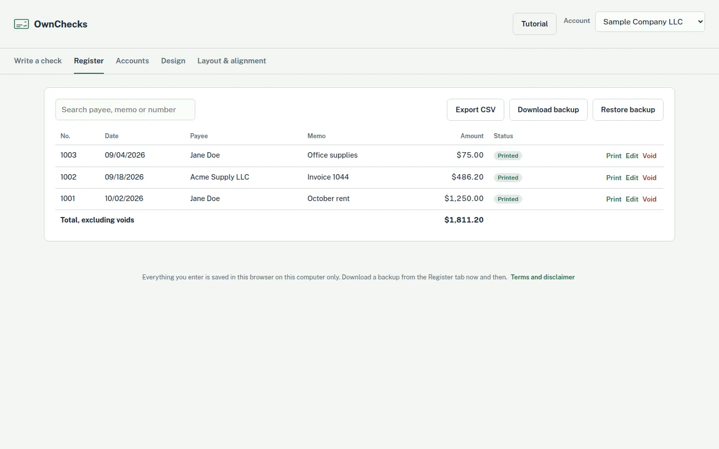Open the Tutorial
The image size is (719, 449).
point(534,24)
